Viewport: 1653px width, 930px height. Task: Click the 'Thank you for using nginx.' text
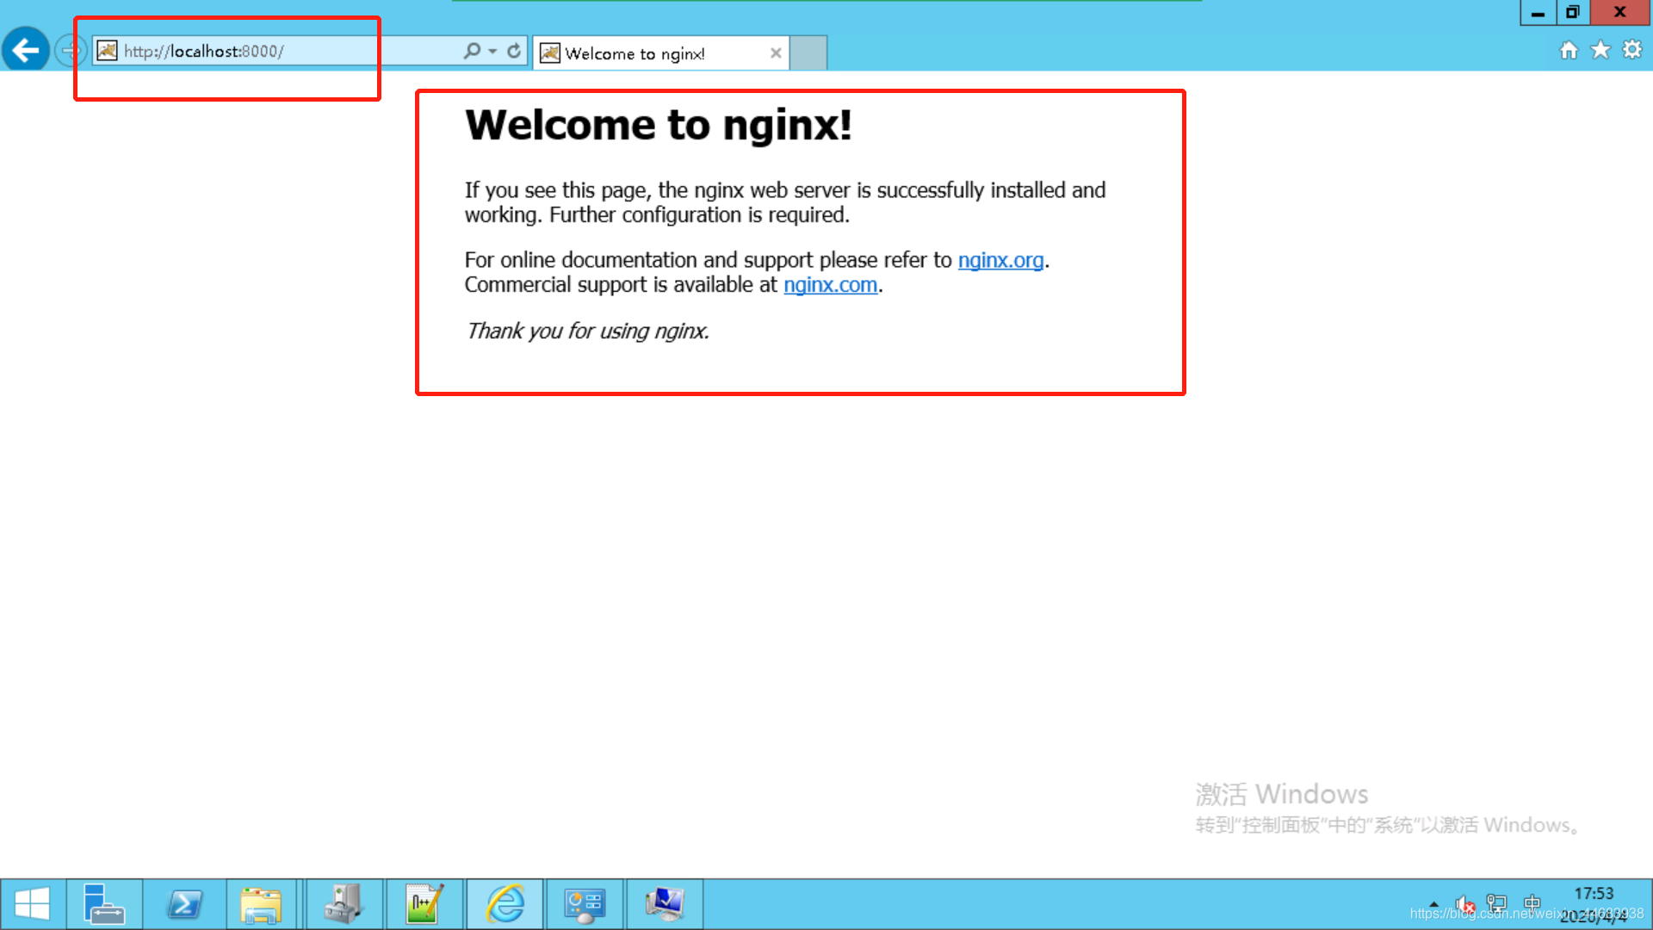(x=587, y=332)
